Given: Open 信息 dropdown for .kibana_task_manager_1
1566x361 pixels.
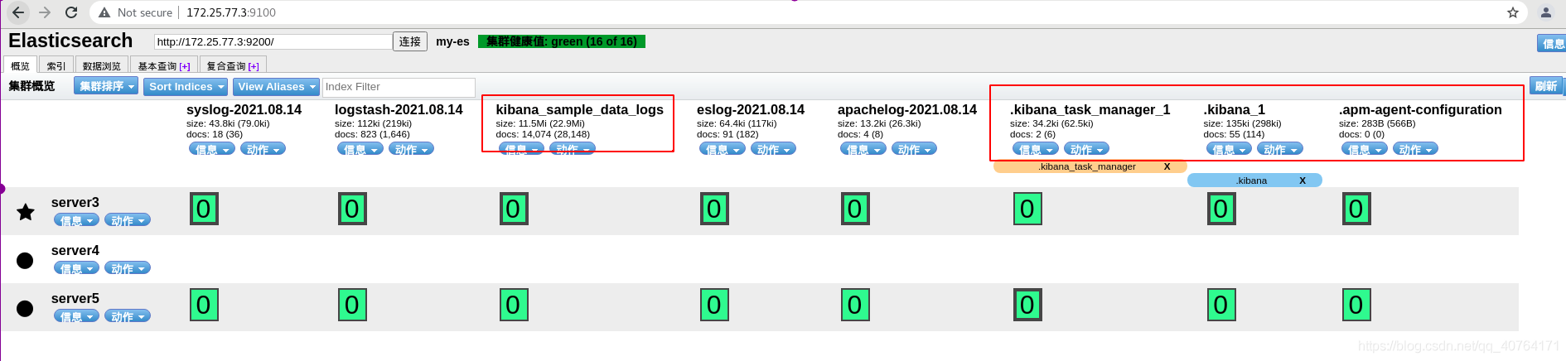Looking at the screenshot, I should point(1036,149).
